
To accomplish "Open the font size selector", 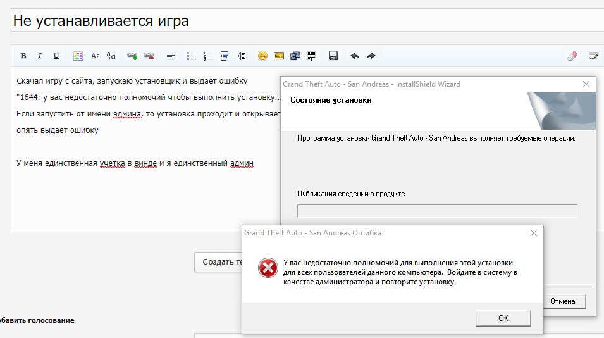I will (94, 56).
